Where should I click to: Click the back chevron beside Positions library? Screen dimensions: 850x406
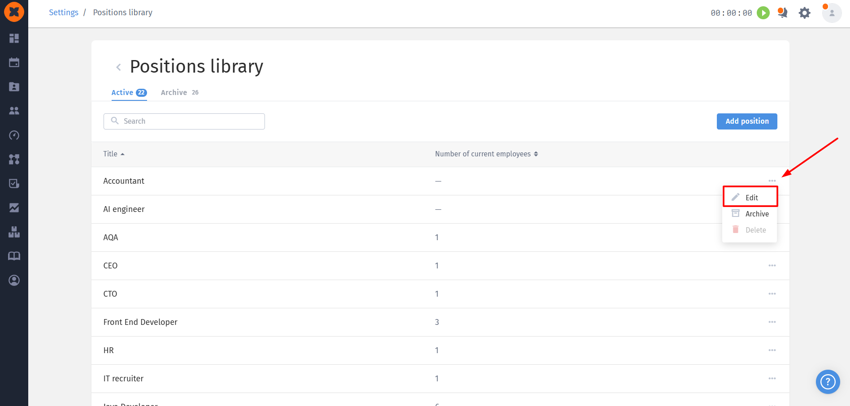118,67
